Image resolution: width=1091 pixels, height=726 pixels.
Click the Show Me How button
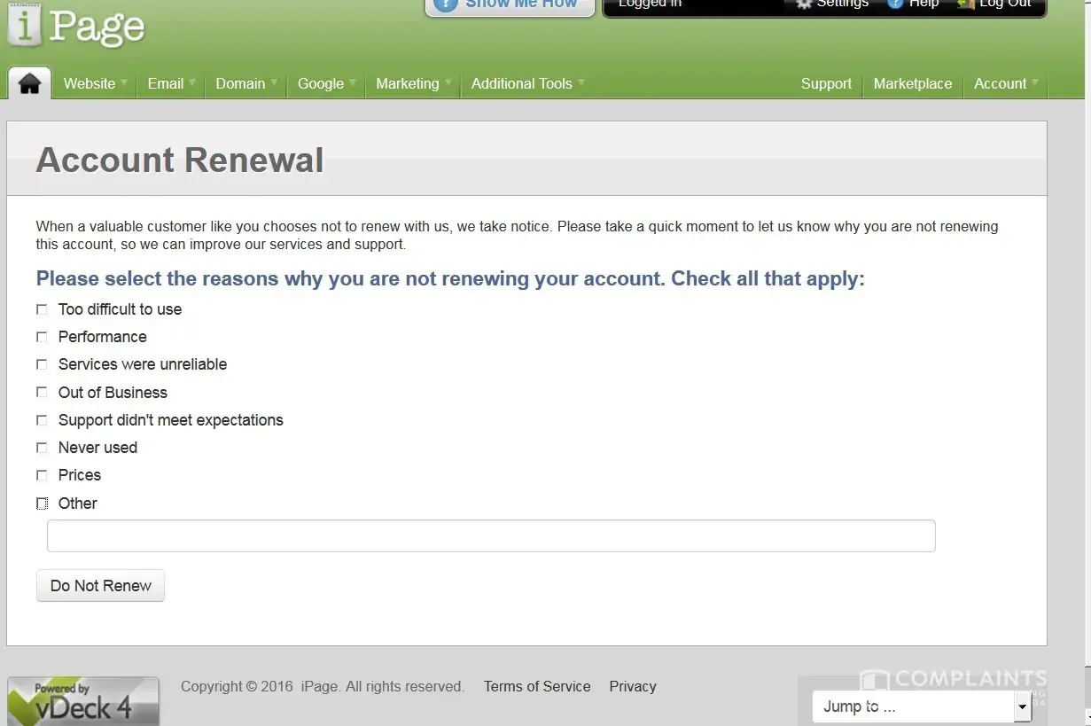[x=510, y=5]
